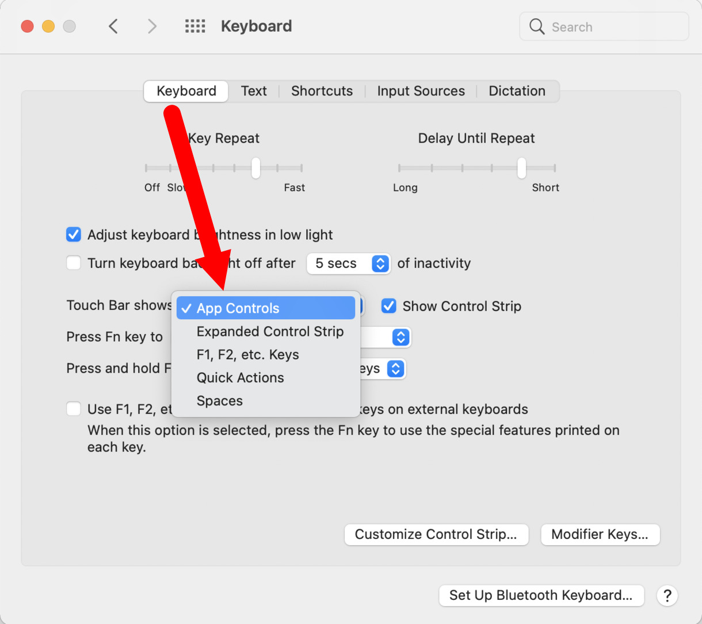Enable Turn keyboard backlight off checkbox
The image size is (702, 624).
point(74,263)
